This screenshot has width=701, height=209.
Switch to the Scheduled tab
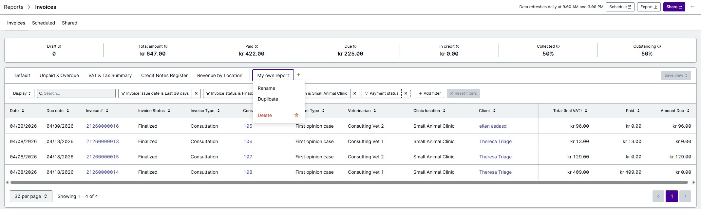click(x=44, y=23)
